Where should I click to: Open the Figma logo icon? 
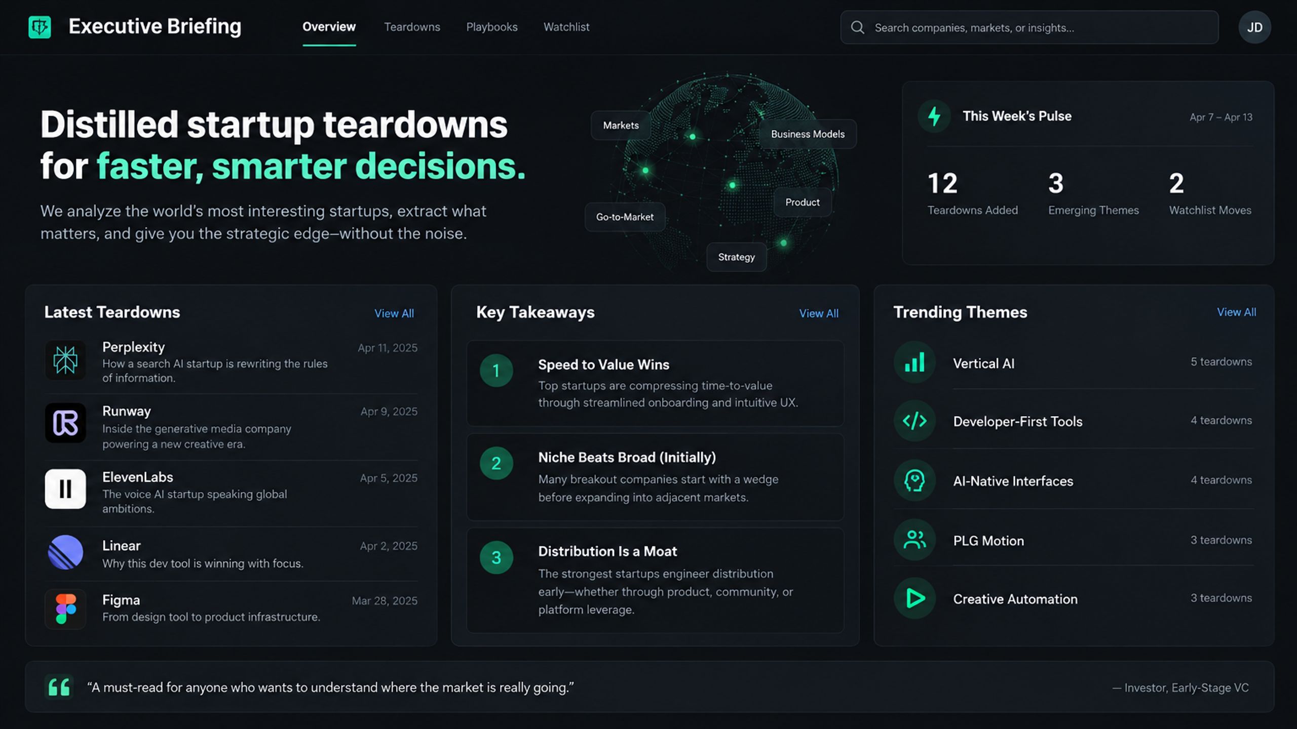click(65, 609)
